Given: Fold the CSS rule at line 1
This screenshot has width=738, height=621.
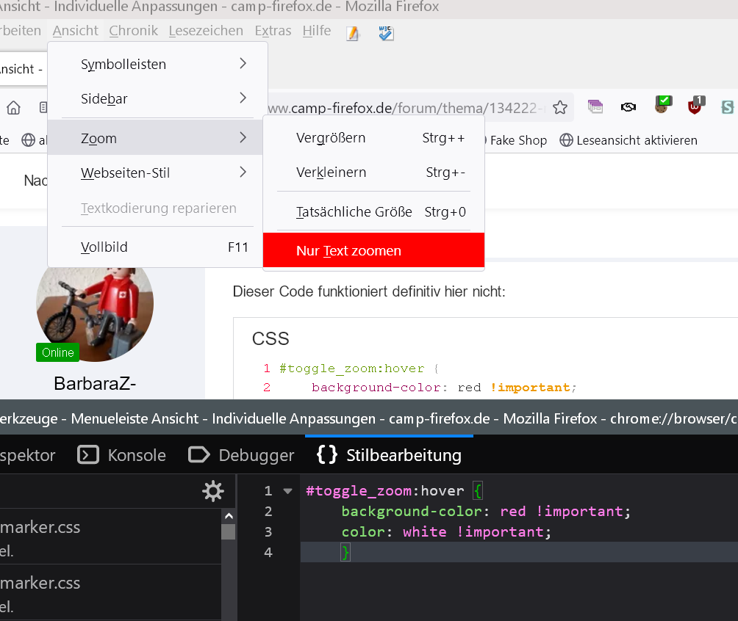Looking at the screenshot, I should point(287,491).
